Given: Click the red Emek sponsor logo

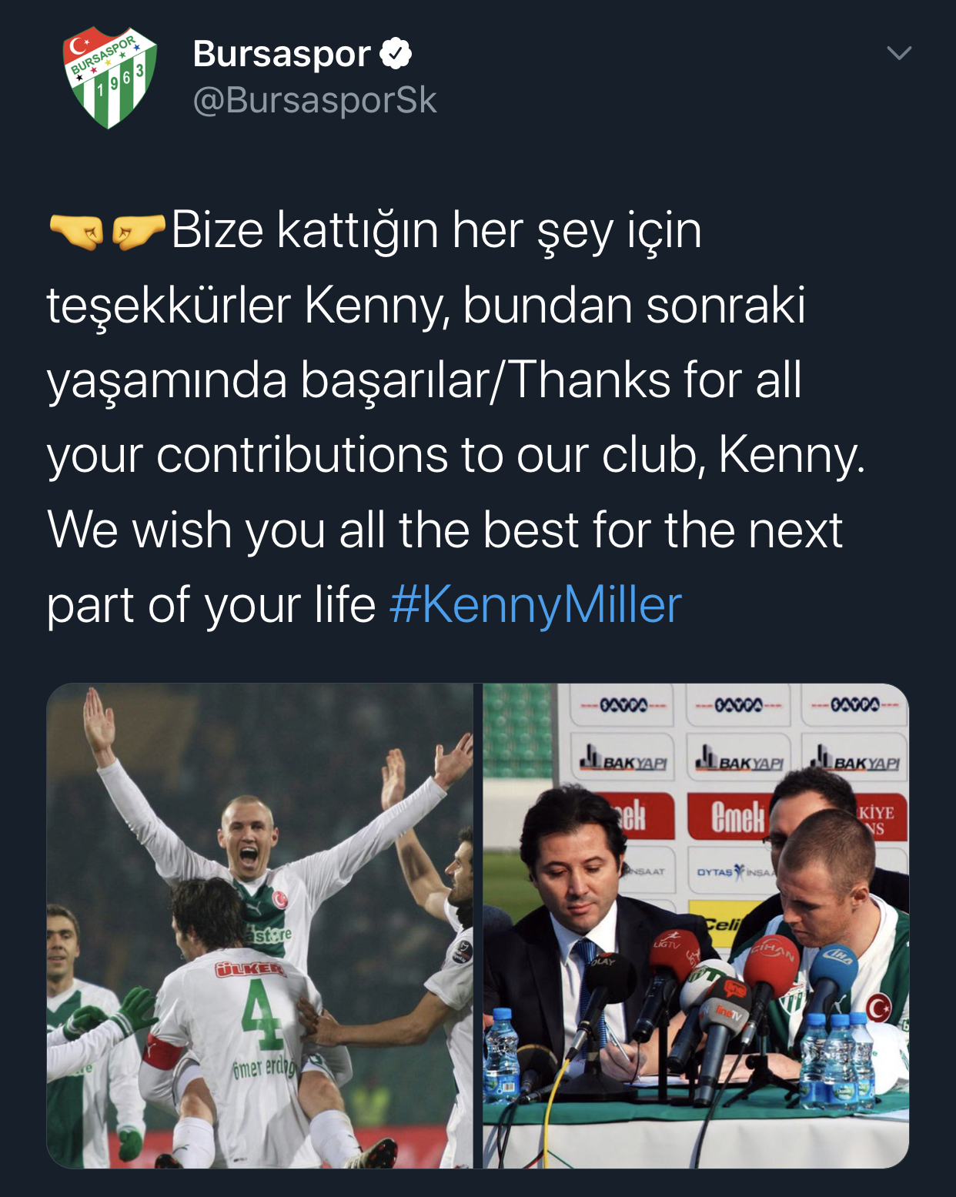Looking at the screenshot, I should click(x=737, y=817).
